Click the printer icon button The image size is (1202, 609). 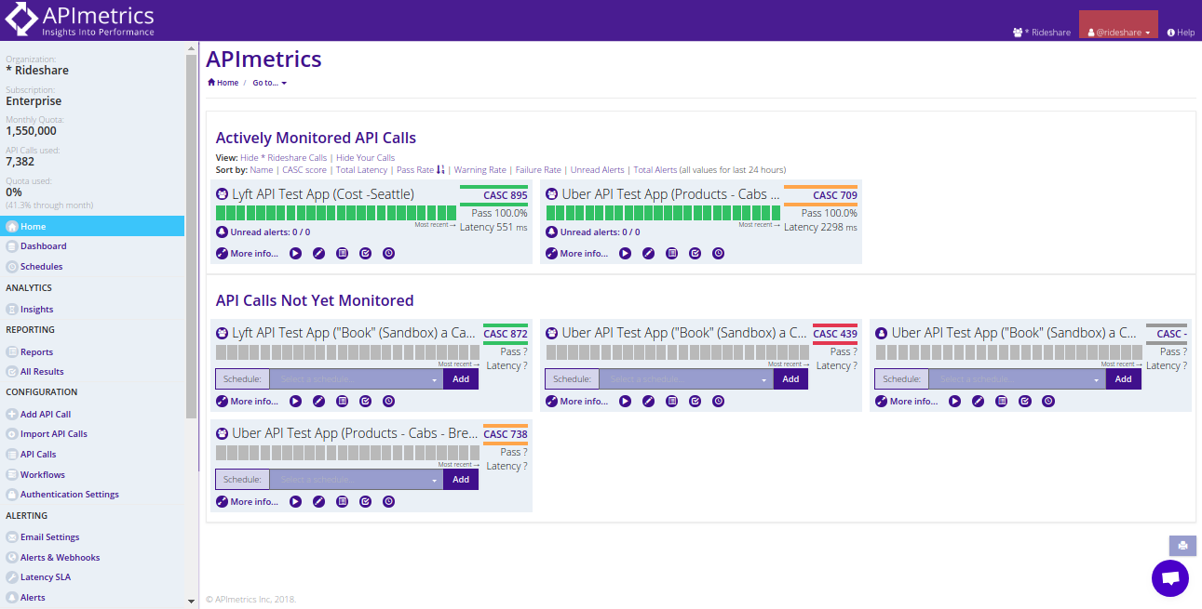(x=1182, y=546)
